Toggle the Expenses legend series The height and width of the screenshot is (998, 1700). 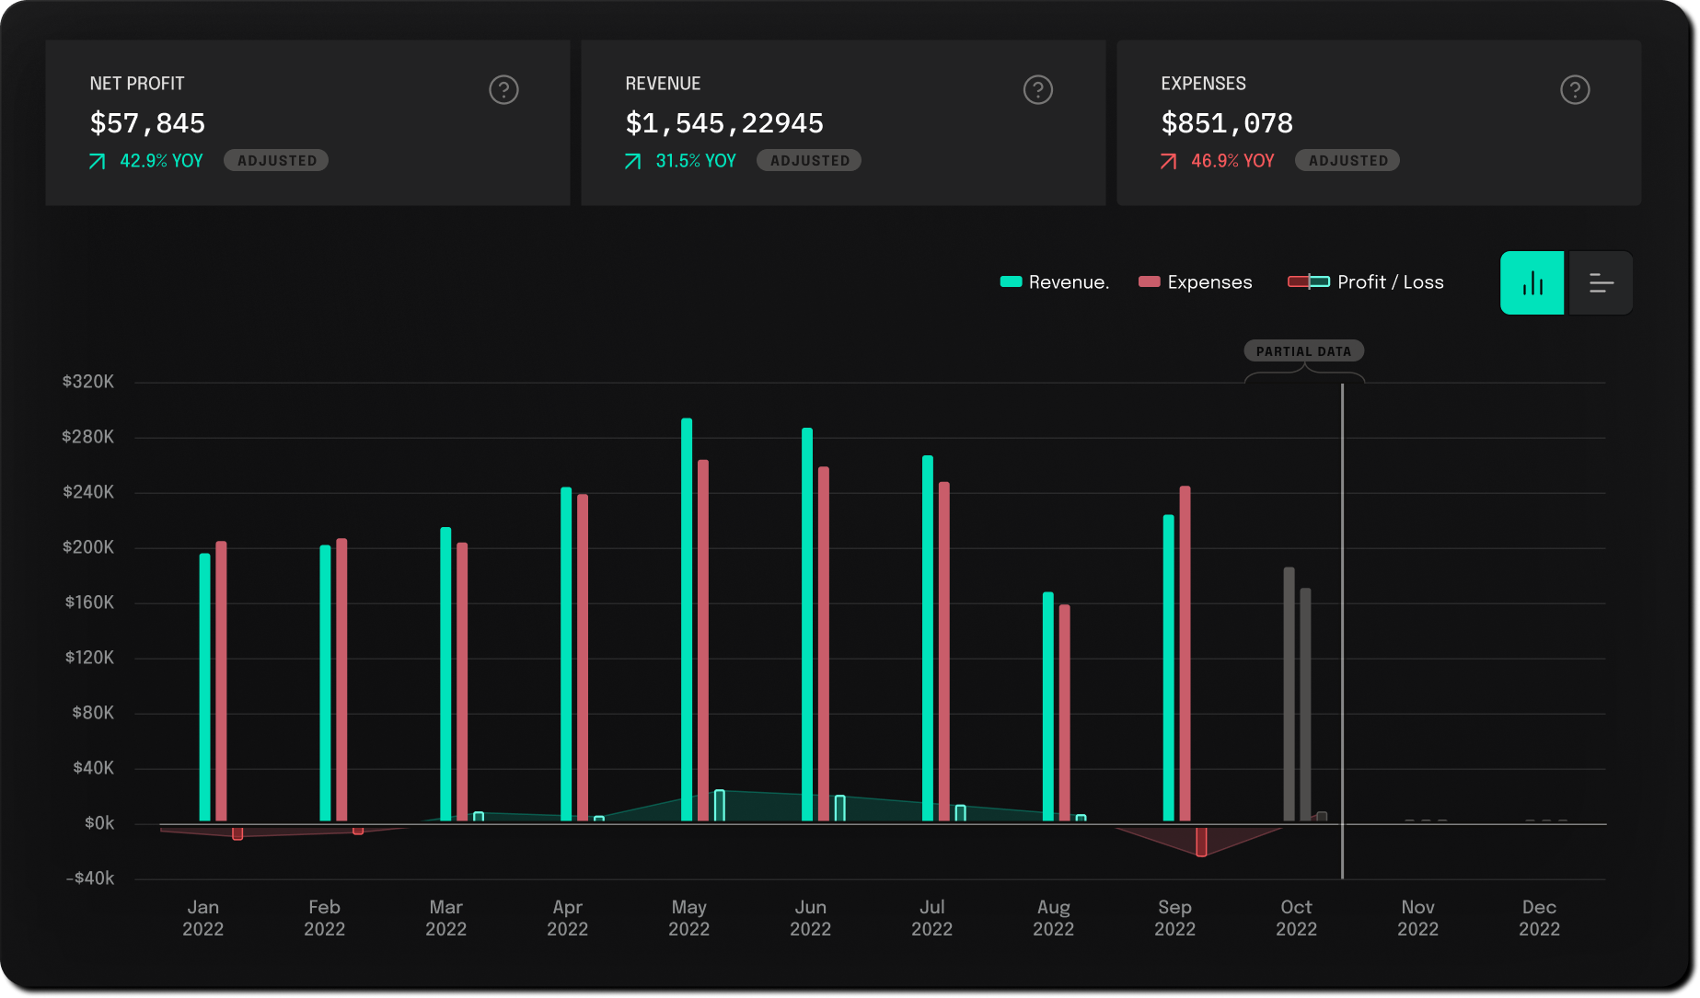tap(1196, 282)
